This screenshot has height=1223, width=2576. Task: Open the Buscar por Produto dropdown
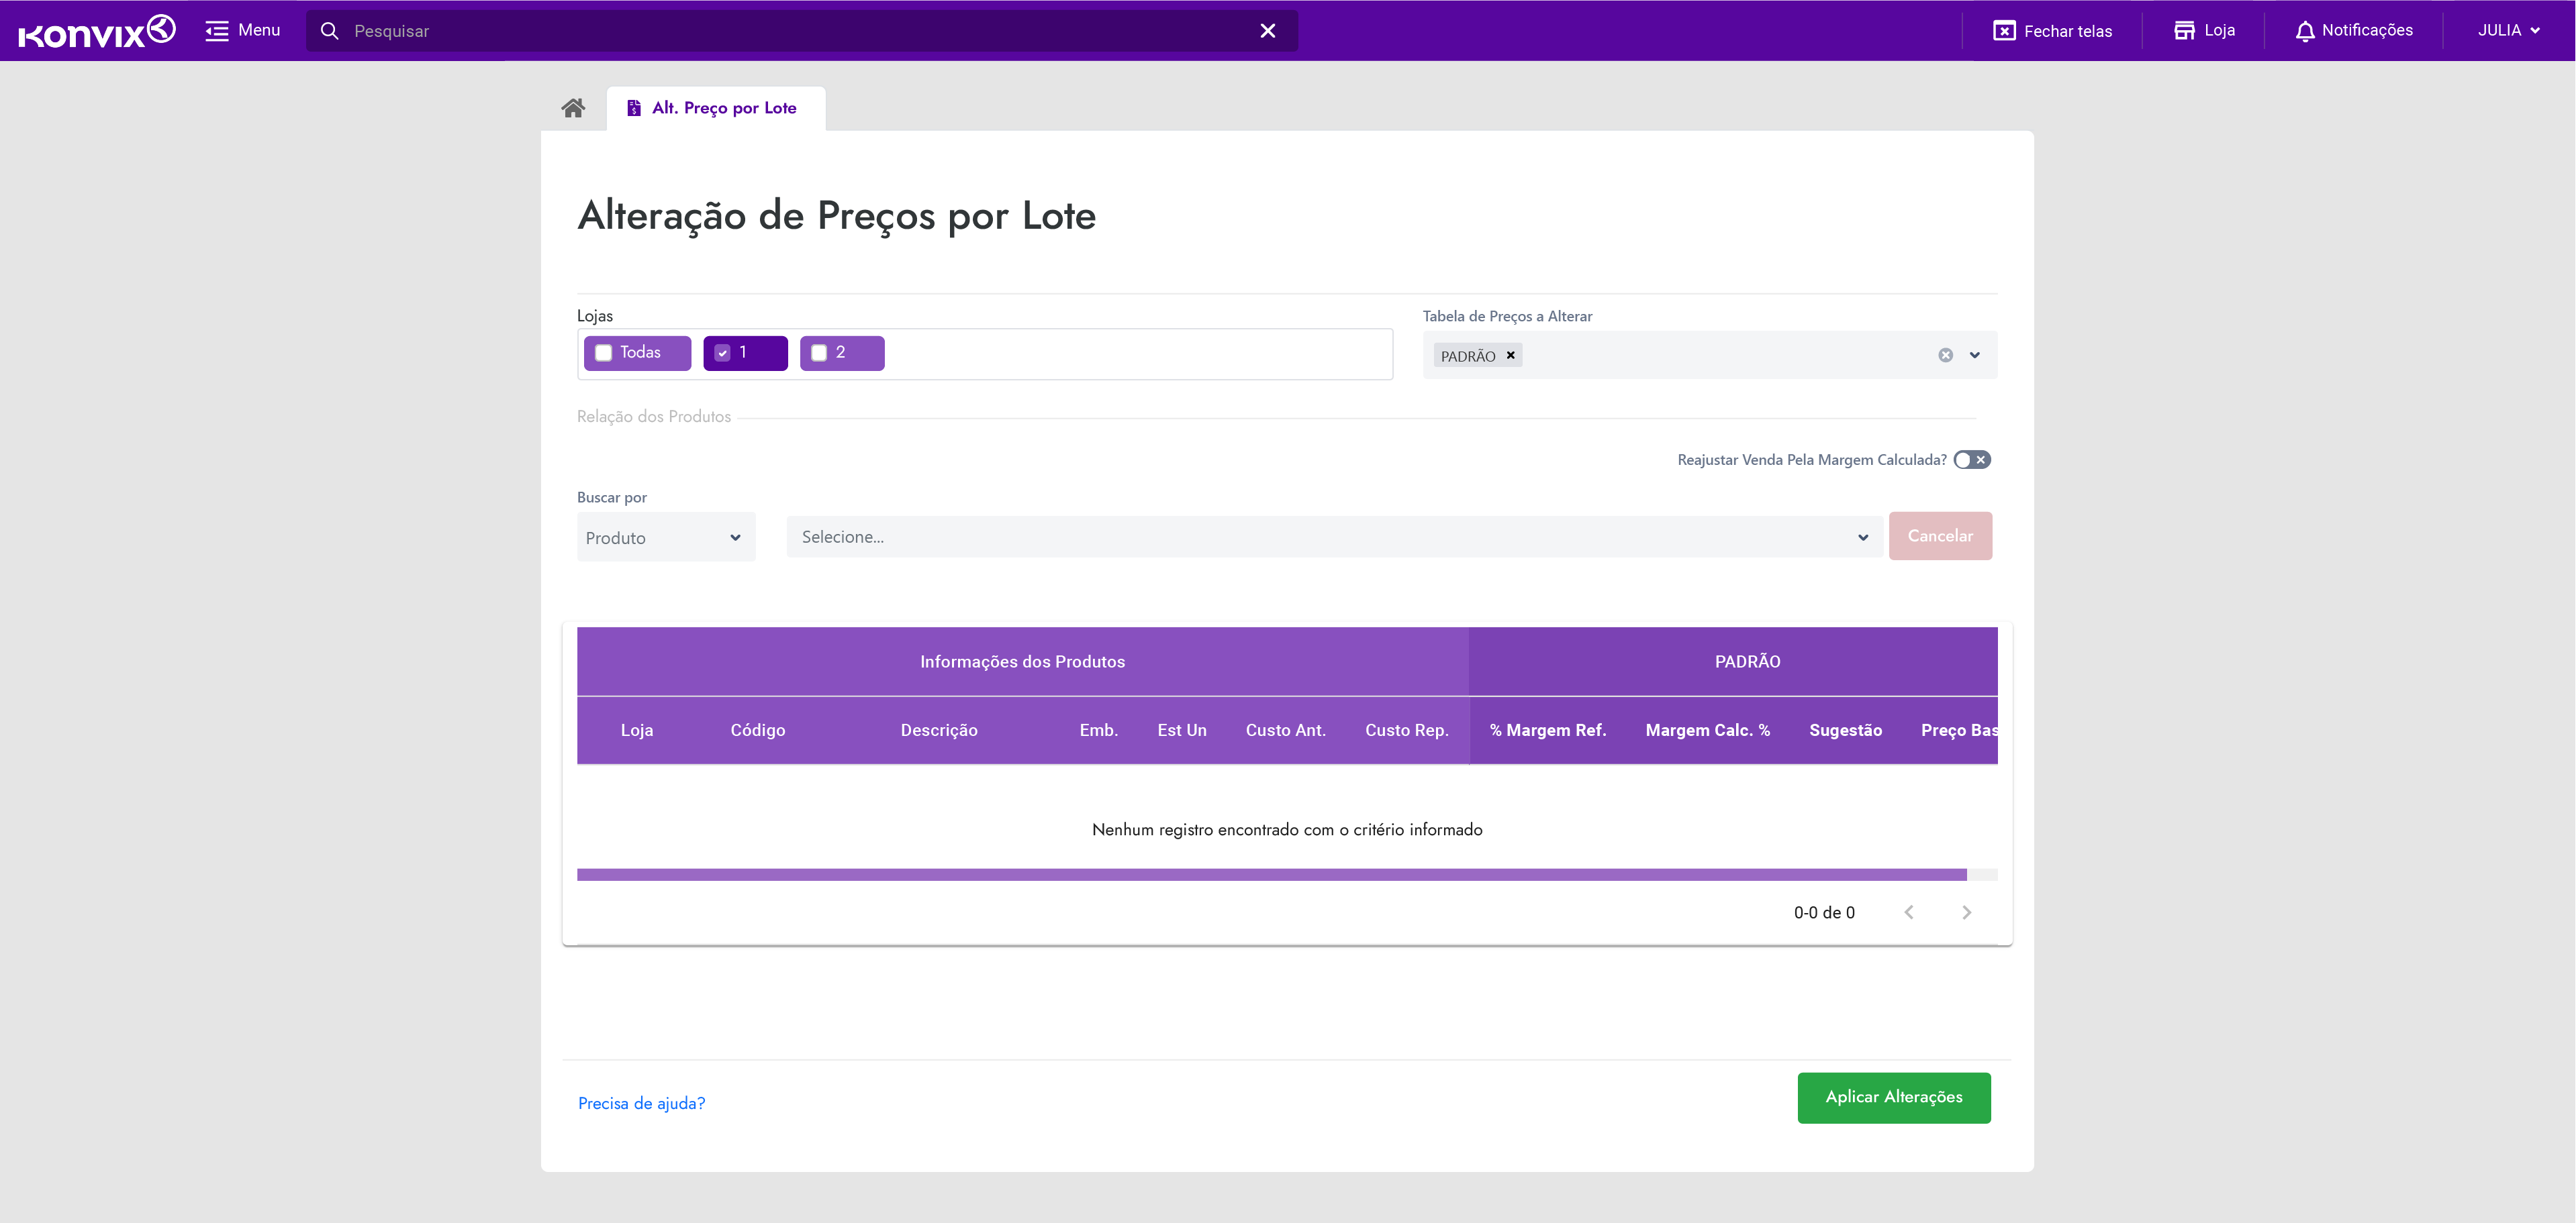point(665,537)
